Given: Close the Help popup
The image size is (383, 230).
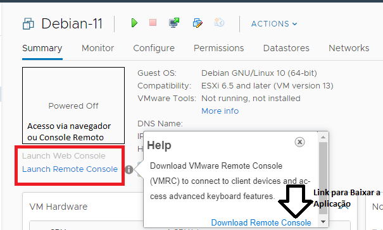Looking at the screenshot, I should click(299, 142).
